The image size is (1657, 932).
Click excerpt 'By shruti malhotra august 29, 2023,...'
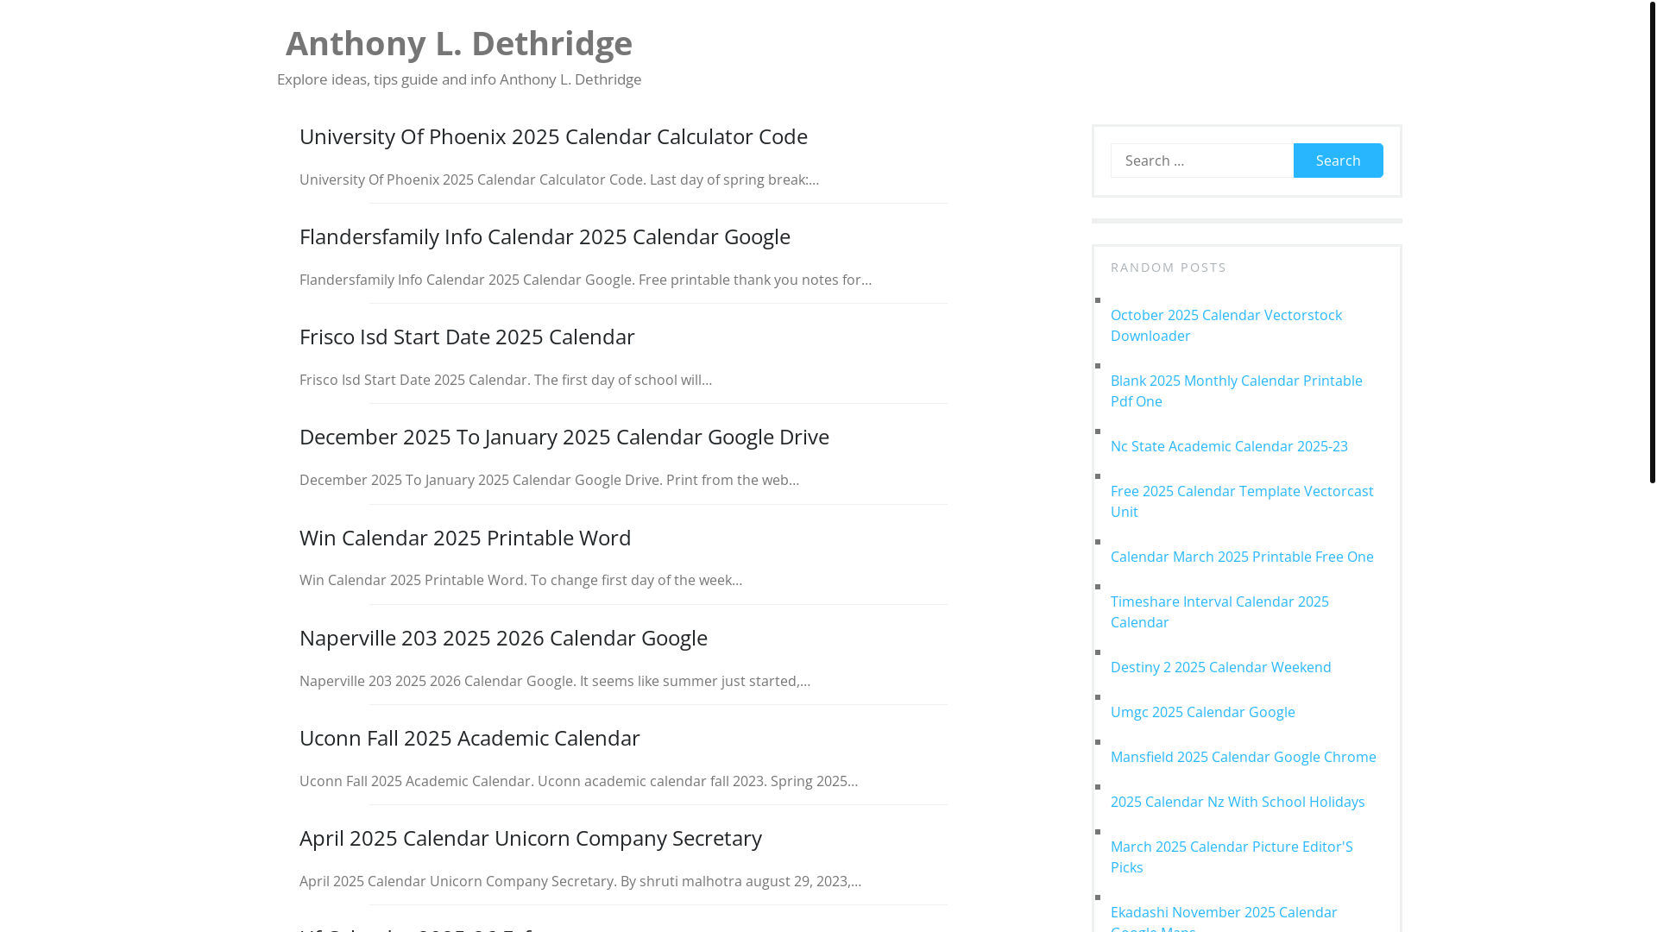tap(740, 881)
